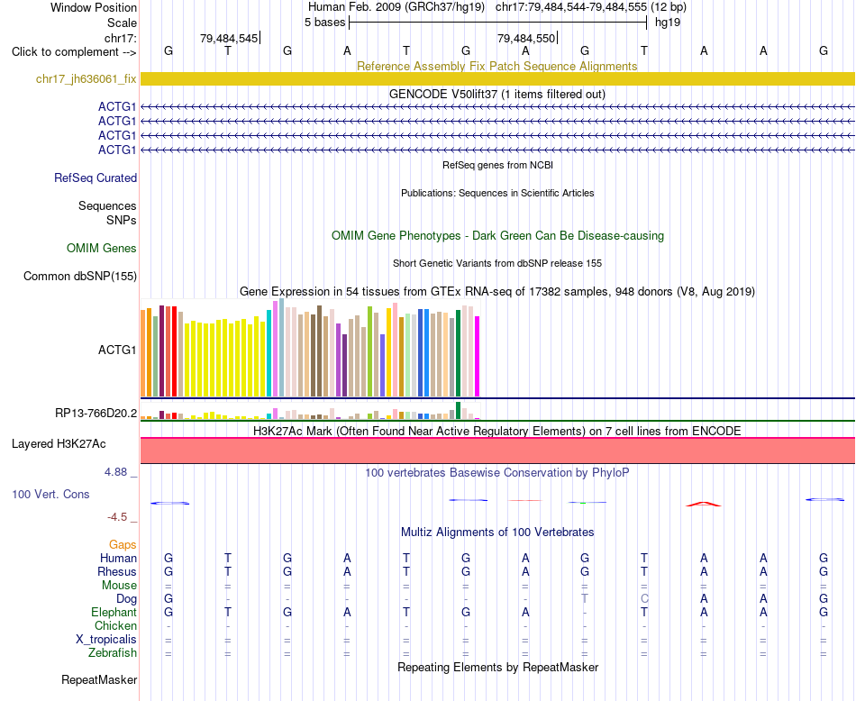Image resolution: width=856 pixels, height=701 pixels.
Task: Click the Rhesus species label
Action: coord(117,571)
